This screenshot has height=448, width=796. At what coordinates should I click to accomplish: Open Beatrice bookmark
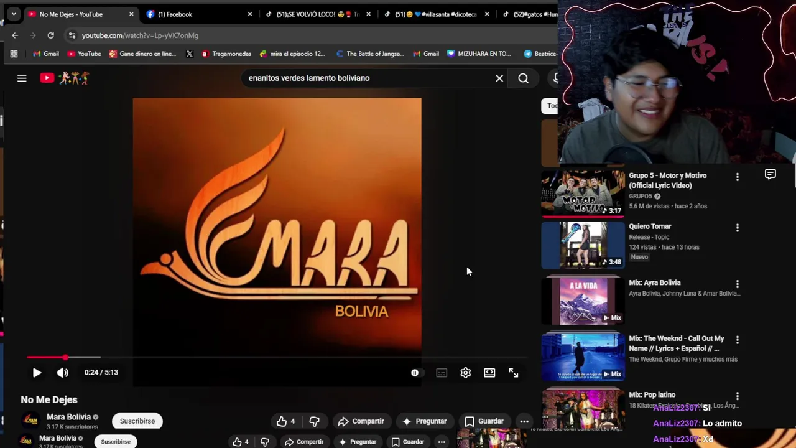pyautogui.click(x=540, y=54)
